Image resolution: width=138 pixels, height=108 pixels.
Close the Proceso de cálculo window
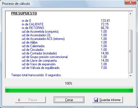coord(130,2)
